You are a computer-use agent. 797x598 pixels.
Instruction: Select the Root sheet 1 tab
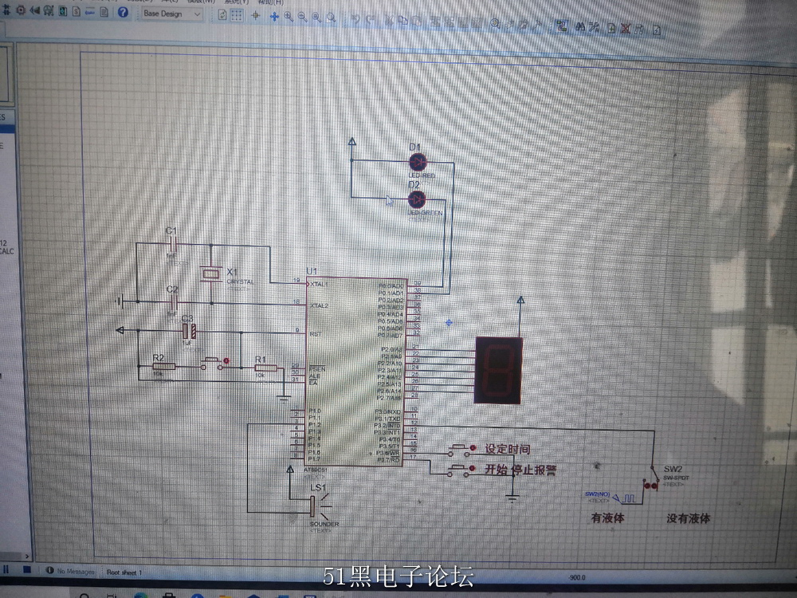tap(124, 572)
